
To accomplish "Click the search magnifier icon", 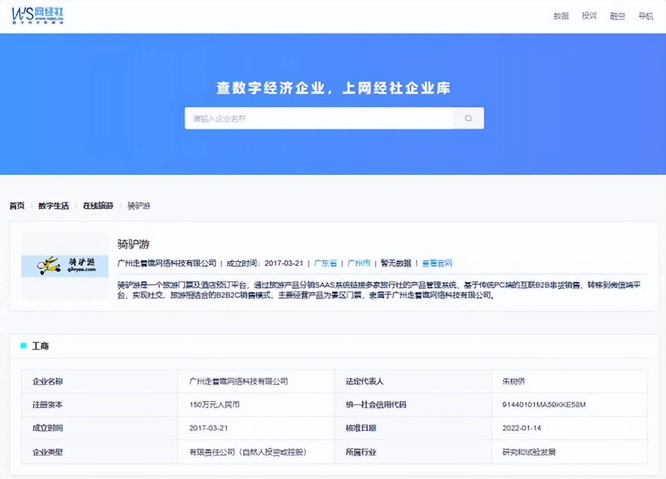I will tap(468, 118).
